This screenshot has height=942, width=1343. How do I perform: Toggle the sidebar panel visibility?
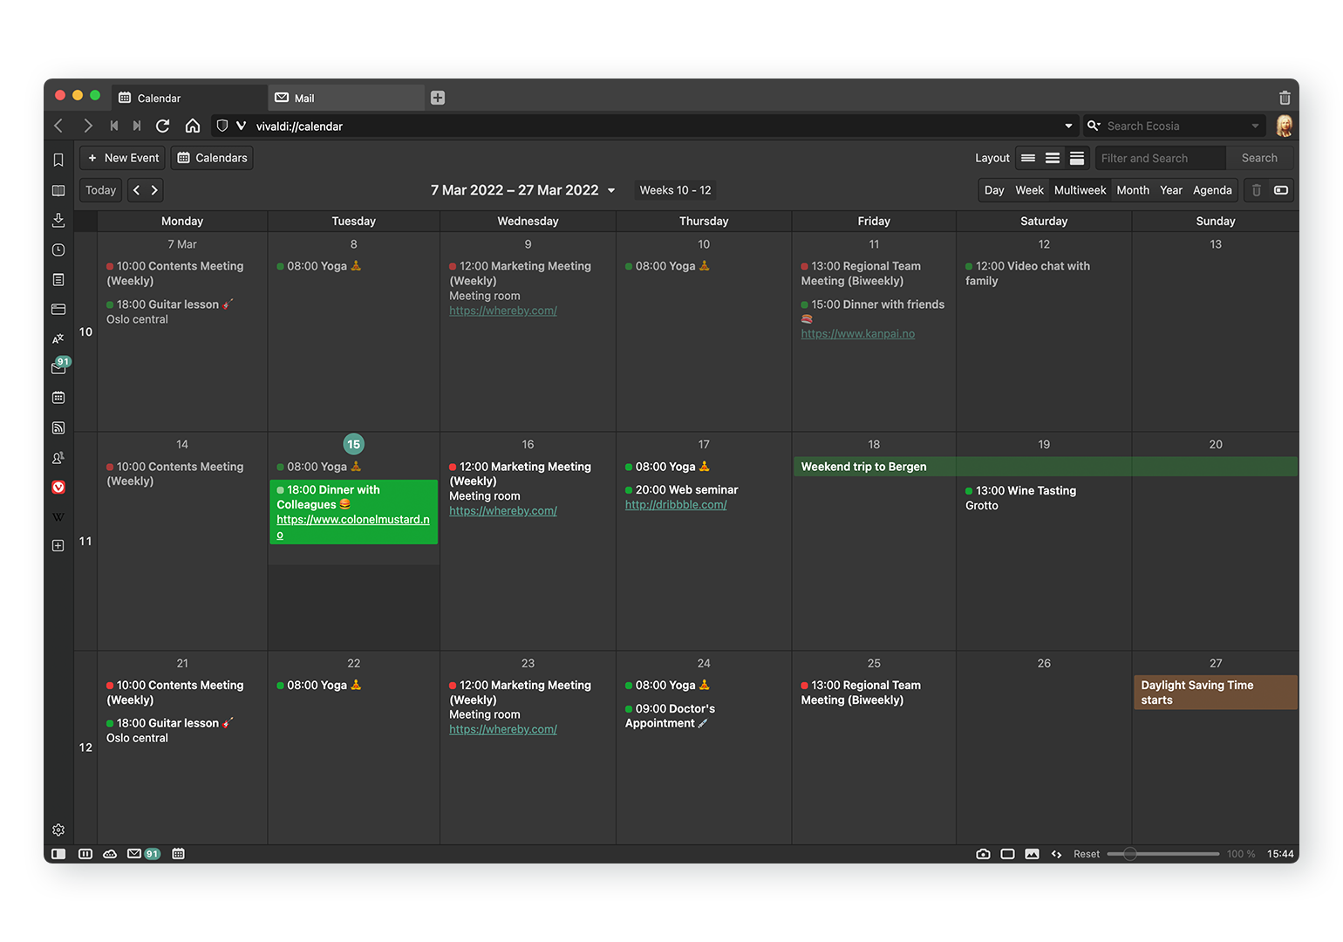click(x=58, y=854)
